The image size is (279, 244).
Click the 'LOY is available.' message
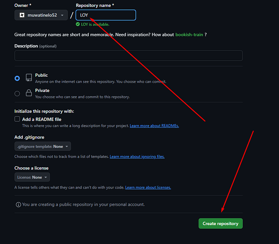click(x=95, y=24)
